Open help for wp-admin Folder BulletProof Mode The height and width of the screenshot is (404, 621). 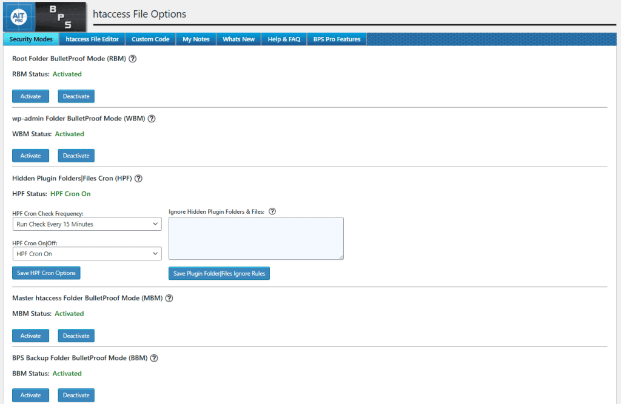point(152,119)
